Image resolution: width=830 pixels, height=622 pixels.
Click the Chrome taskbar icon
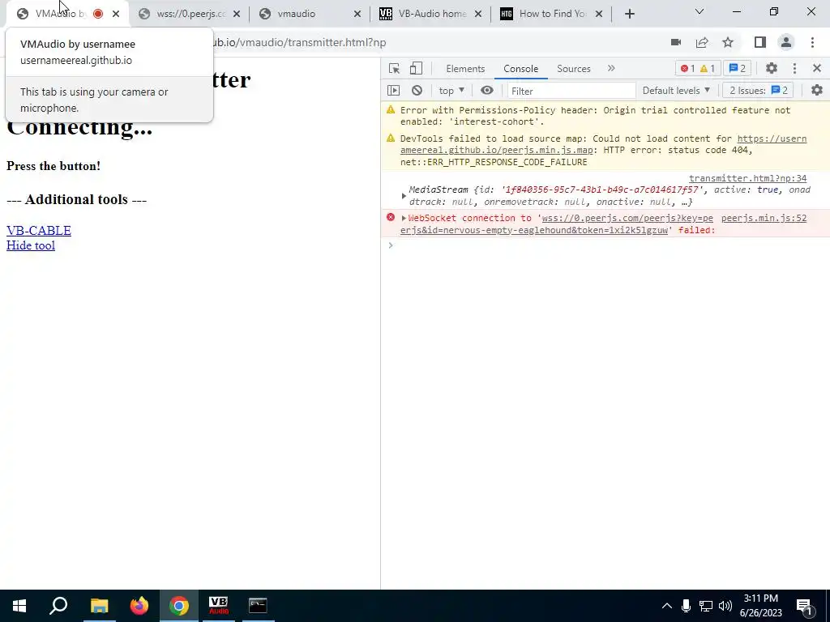[179, 606]
